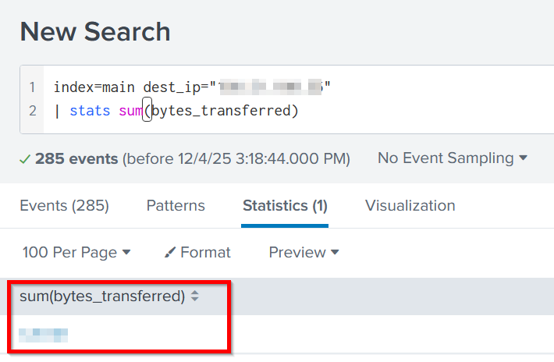Click the caret arrow next to 100 Per Page
This screenshot has height=362, width=554.
click(126, 253)
